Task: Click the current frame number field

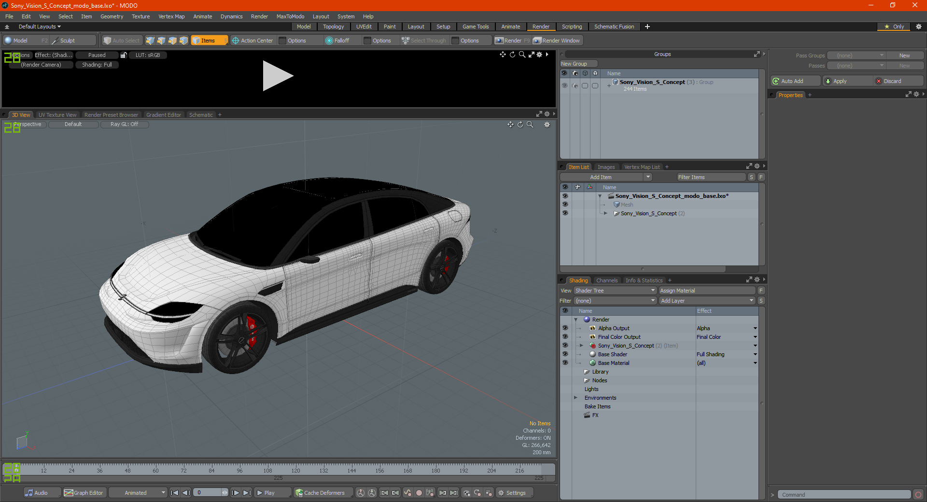Action: [x=208, y=493]
